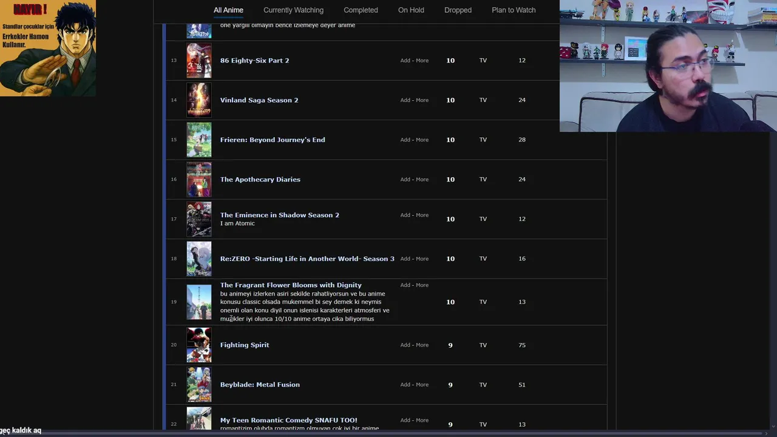Click Add for Beyblade: Metal Fusion
Screen dimensions: 777x437
405,384
